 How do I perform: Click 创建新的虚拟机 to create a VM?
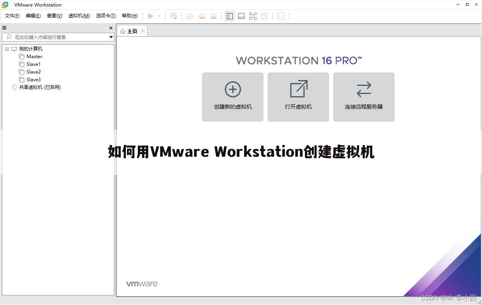[233, 97]
